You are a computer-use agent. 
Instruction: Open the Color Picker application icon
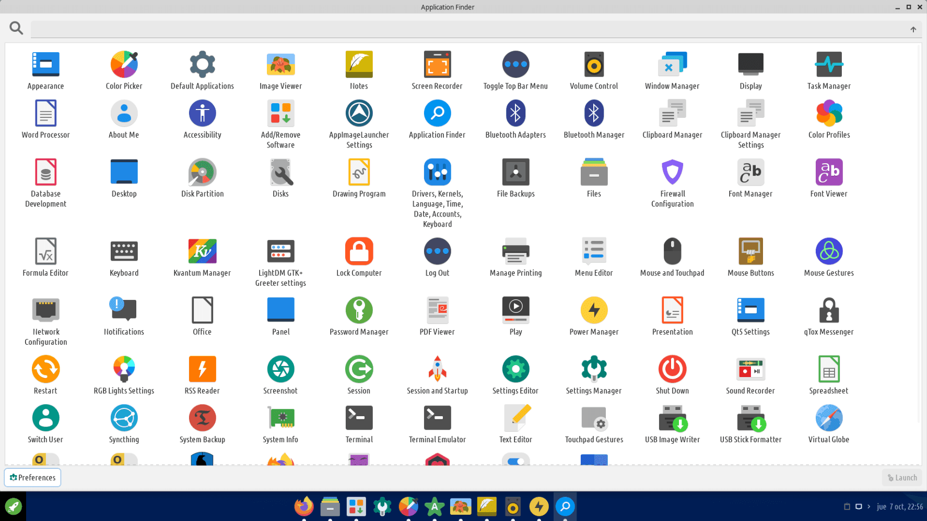[x=124, y=65]
